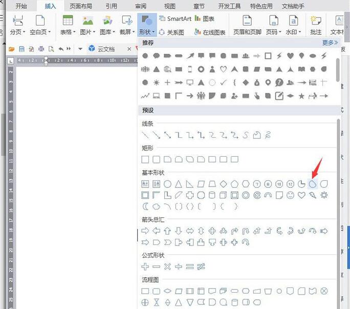Select the oval shape in 基本形状
This screenshot has height=309, width=350.
[167, 184]
